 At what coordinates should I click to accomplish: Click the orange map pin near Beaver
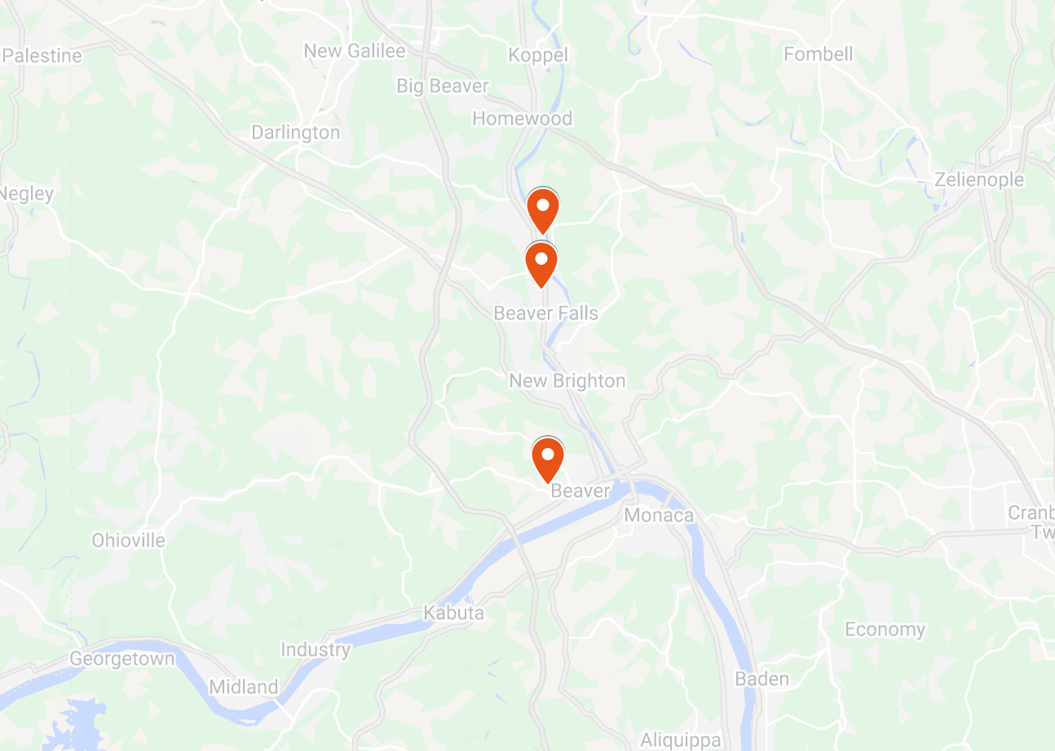[x=548, y=460]
